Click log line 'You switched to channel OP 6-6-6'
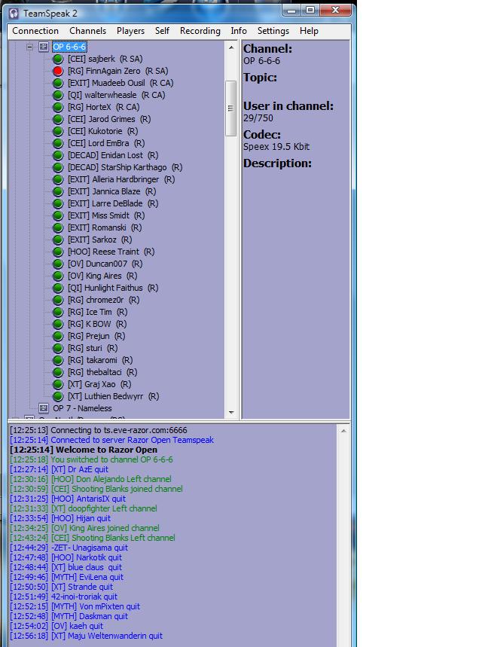Screen dimensions: 482x647 pos(91,459)
